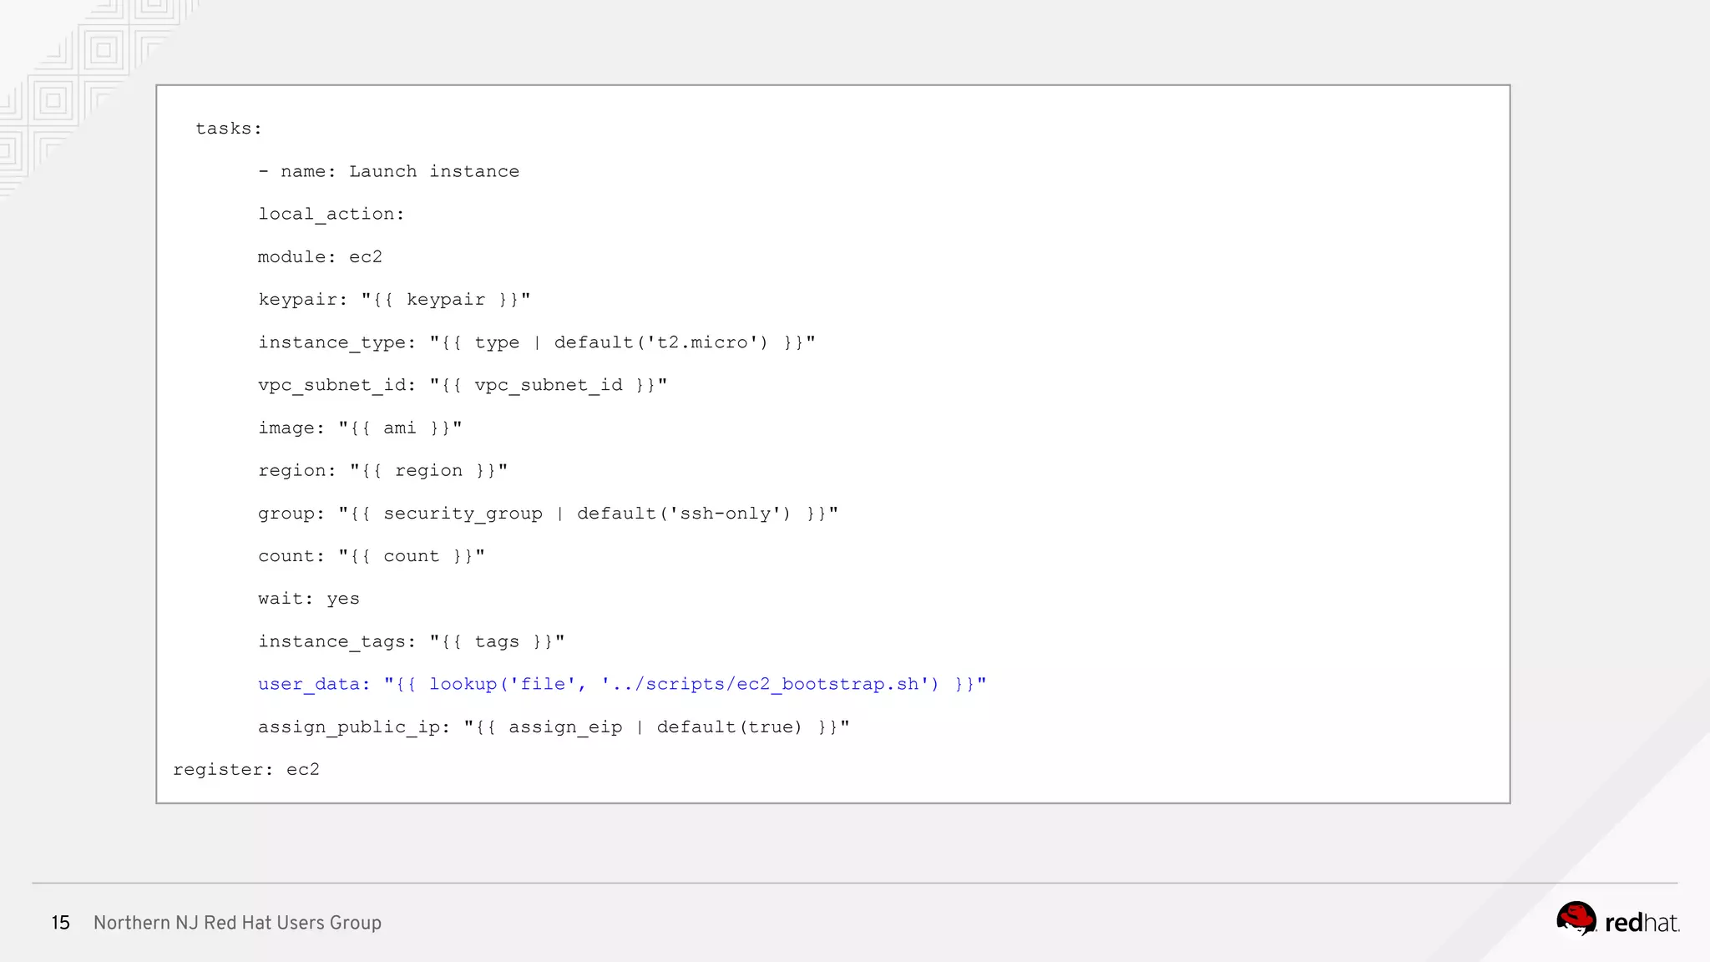
Task: Click the region variable line
Action: tap(382, 471)
